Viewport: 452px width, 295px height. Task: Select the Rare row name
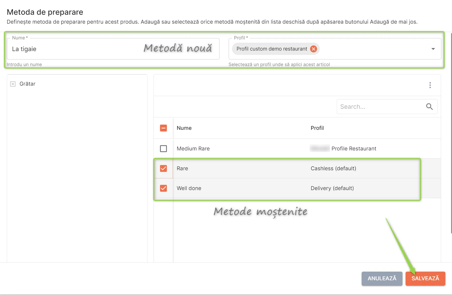pyautogui.click(x=182, y=168)
